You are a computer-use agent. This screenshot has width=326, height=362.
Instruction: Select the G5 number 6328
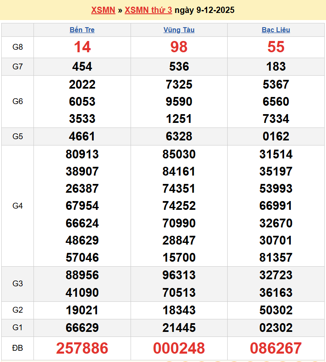point(179,136)
